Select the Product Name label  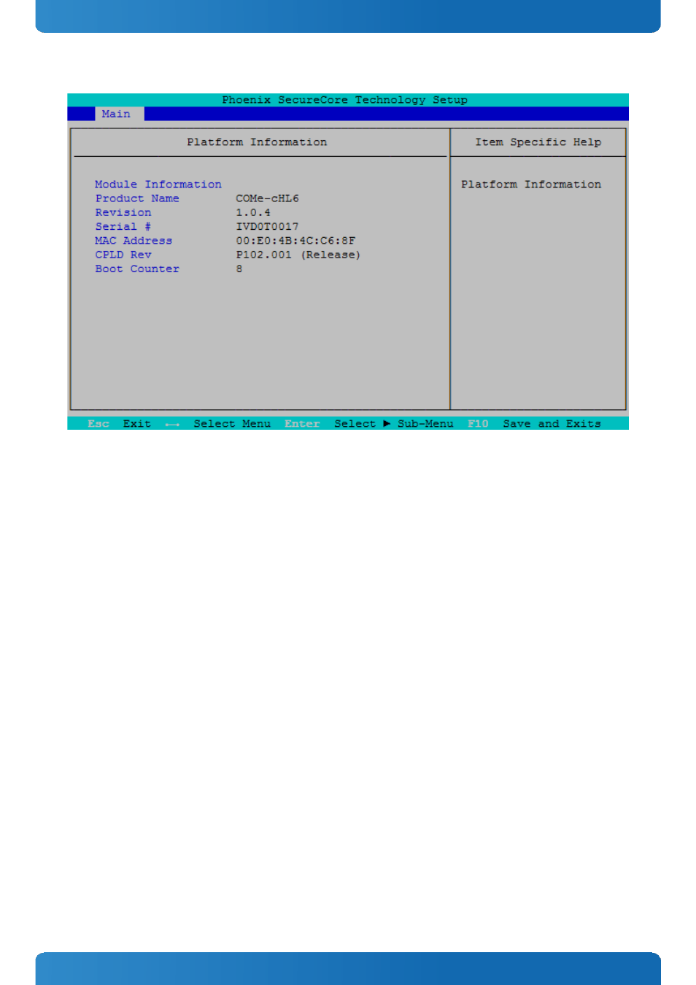pyautogui.click(x=137, y=198)
